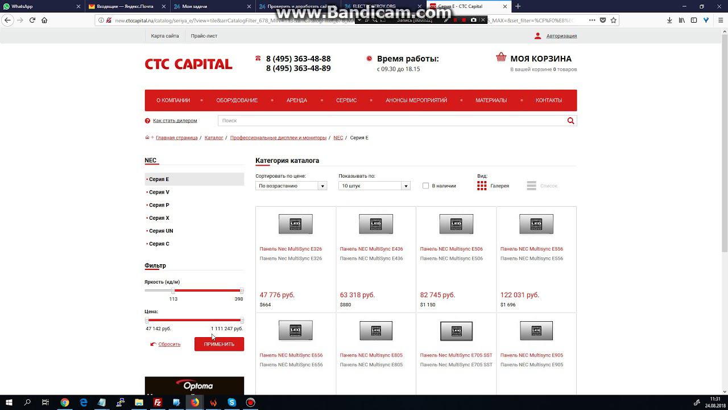Image resolution: width=728 pixels, height=410 pixels.
Task: Open a new browser tab with plus
Action: 518,6
